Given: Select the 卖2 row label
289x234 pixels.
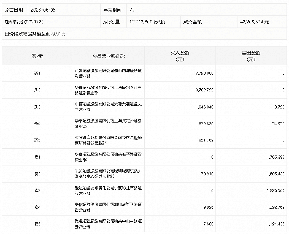Looking at the screenshot, I should pyautogui.click(x=37, y=174).
